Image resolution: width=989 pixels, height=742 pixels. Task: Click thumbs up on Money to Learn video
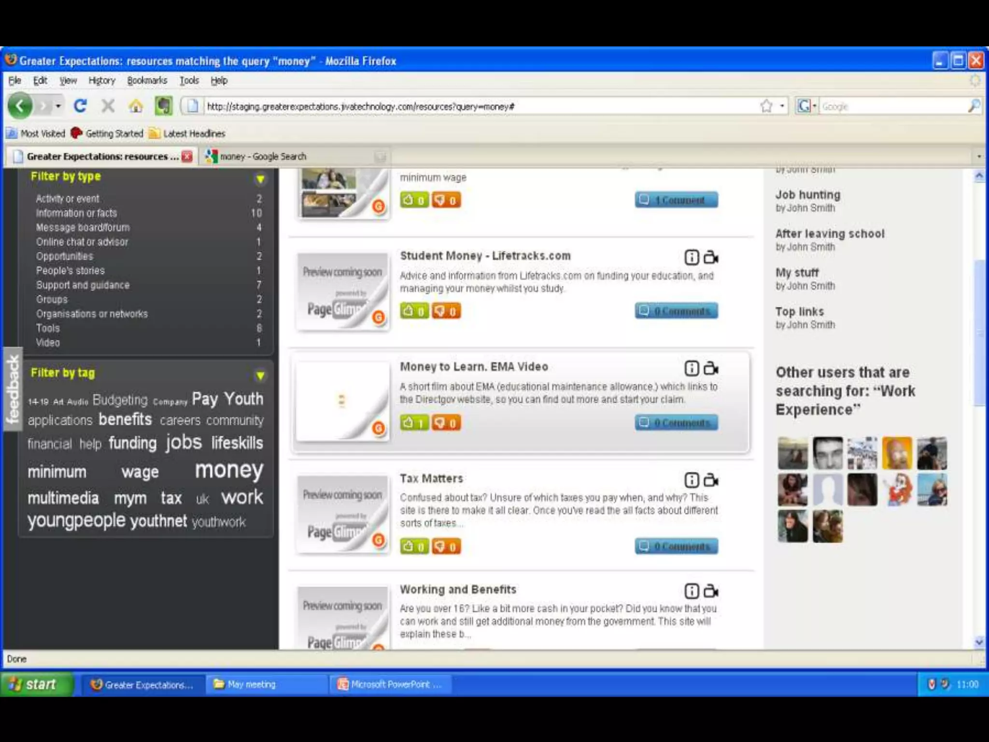coord(414,423)
